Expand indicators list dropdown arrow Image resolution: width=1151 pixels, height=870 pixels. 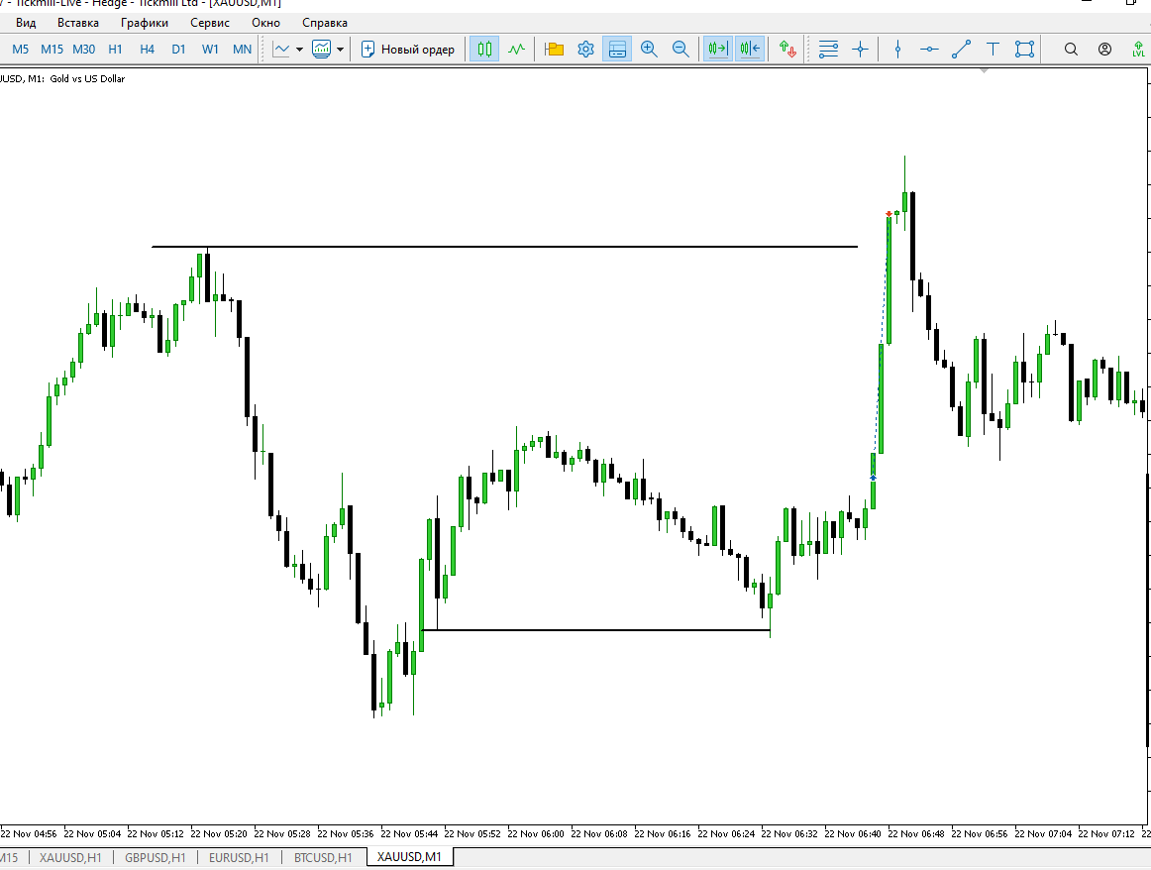coord(341,49)
